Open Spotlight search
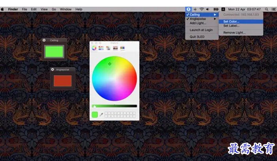This screenshot has width=277, height=161. click(x=266, y=9)
